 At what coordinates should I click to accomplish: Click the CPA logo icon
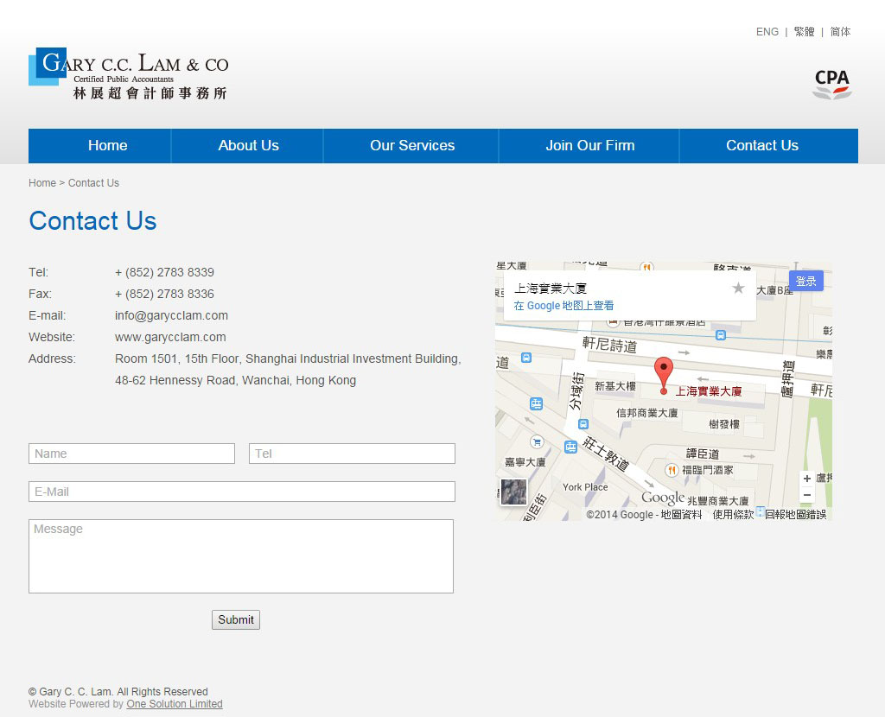[832, 84]
